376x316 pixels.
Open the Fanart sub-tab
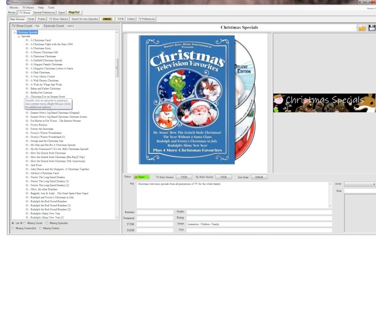point(31,19)
